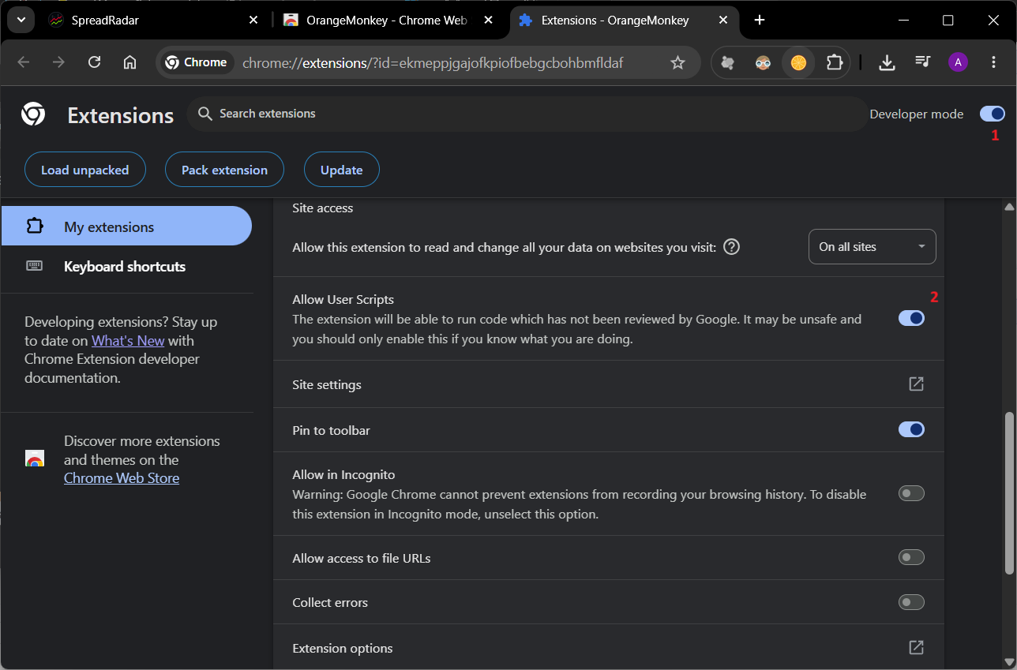
Task: Open Chrome three-dot menu
Action: pyautogui.click(x=993, y=62)
